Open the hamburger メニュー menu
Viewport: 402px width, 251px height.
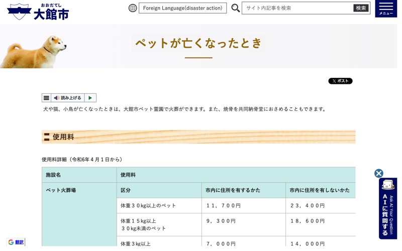(386, 9)
